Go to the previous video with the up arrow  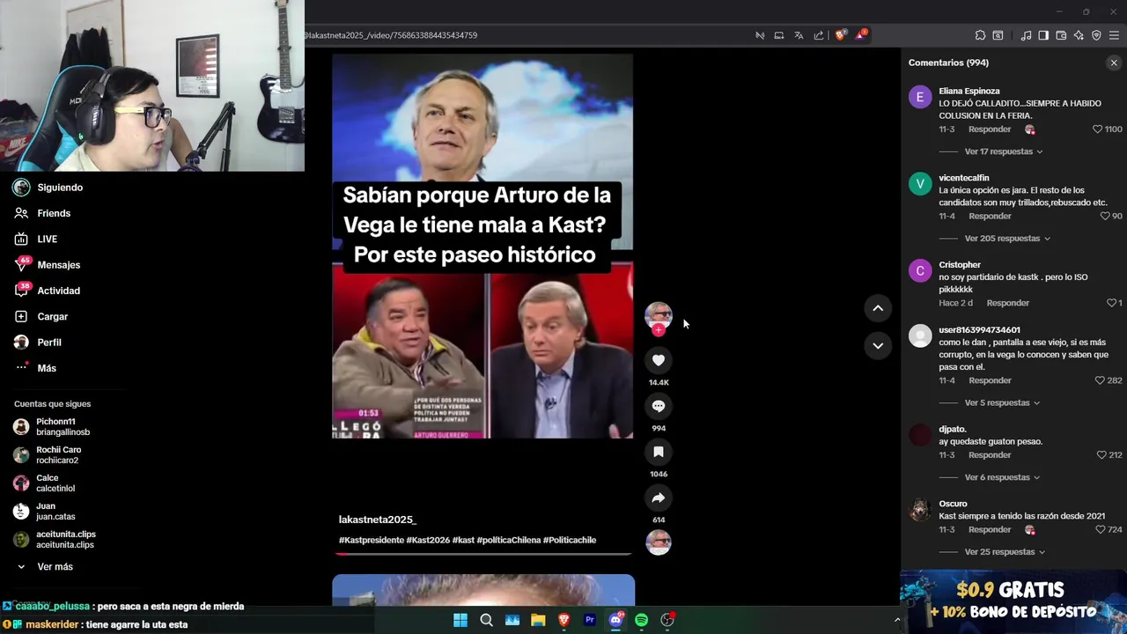coord(878,308)
